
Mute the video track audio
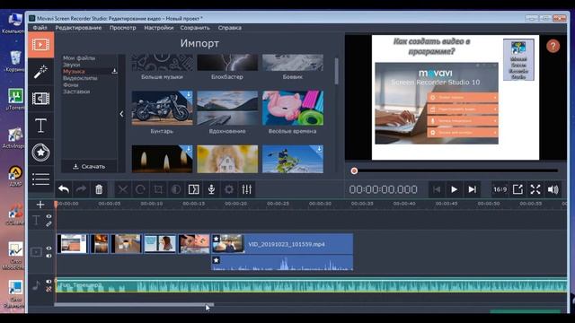49,256
